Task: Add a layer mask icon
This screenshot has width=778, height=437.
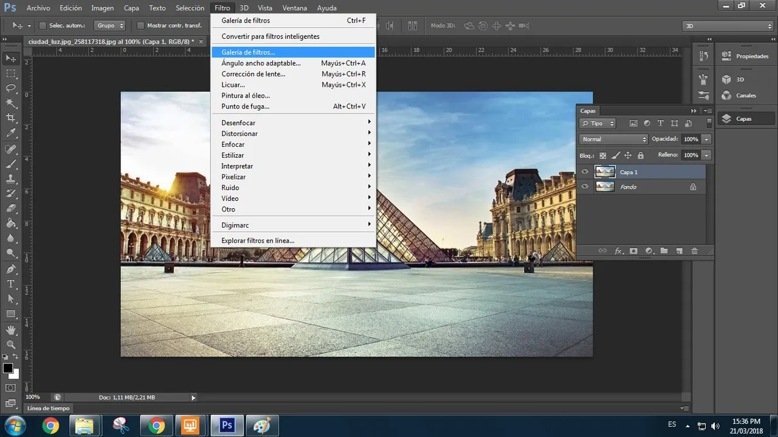Action: click(633, 251)
